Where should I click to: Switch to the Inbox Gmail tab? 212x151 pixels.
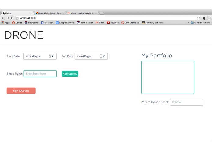(82, 13)
